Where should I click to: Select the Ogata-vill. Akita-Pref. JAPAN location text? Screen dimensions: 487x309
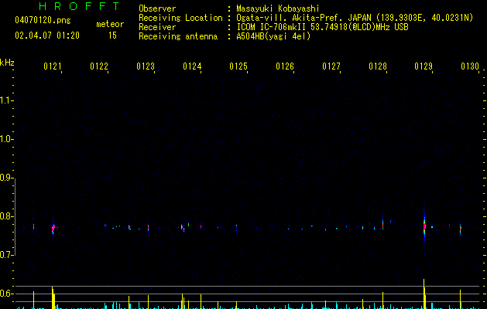304,18
